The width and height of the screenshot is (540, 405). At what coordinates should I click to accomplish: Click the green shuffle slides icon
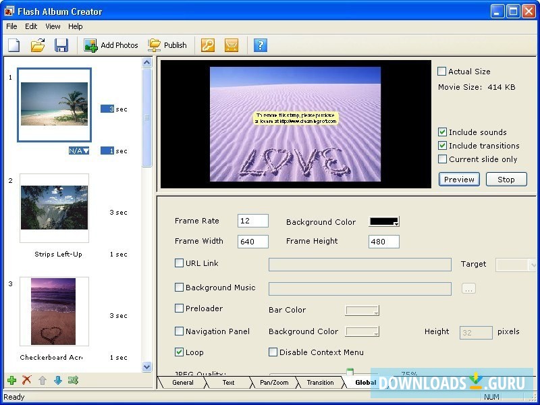pos(73,381)
